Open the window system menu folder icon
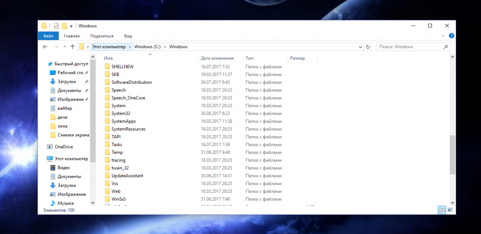This screenshot has width=481, height=234. (44, 26)
